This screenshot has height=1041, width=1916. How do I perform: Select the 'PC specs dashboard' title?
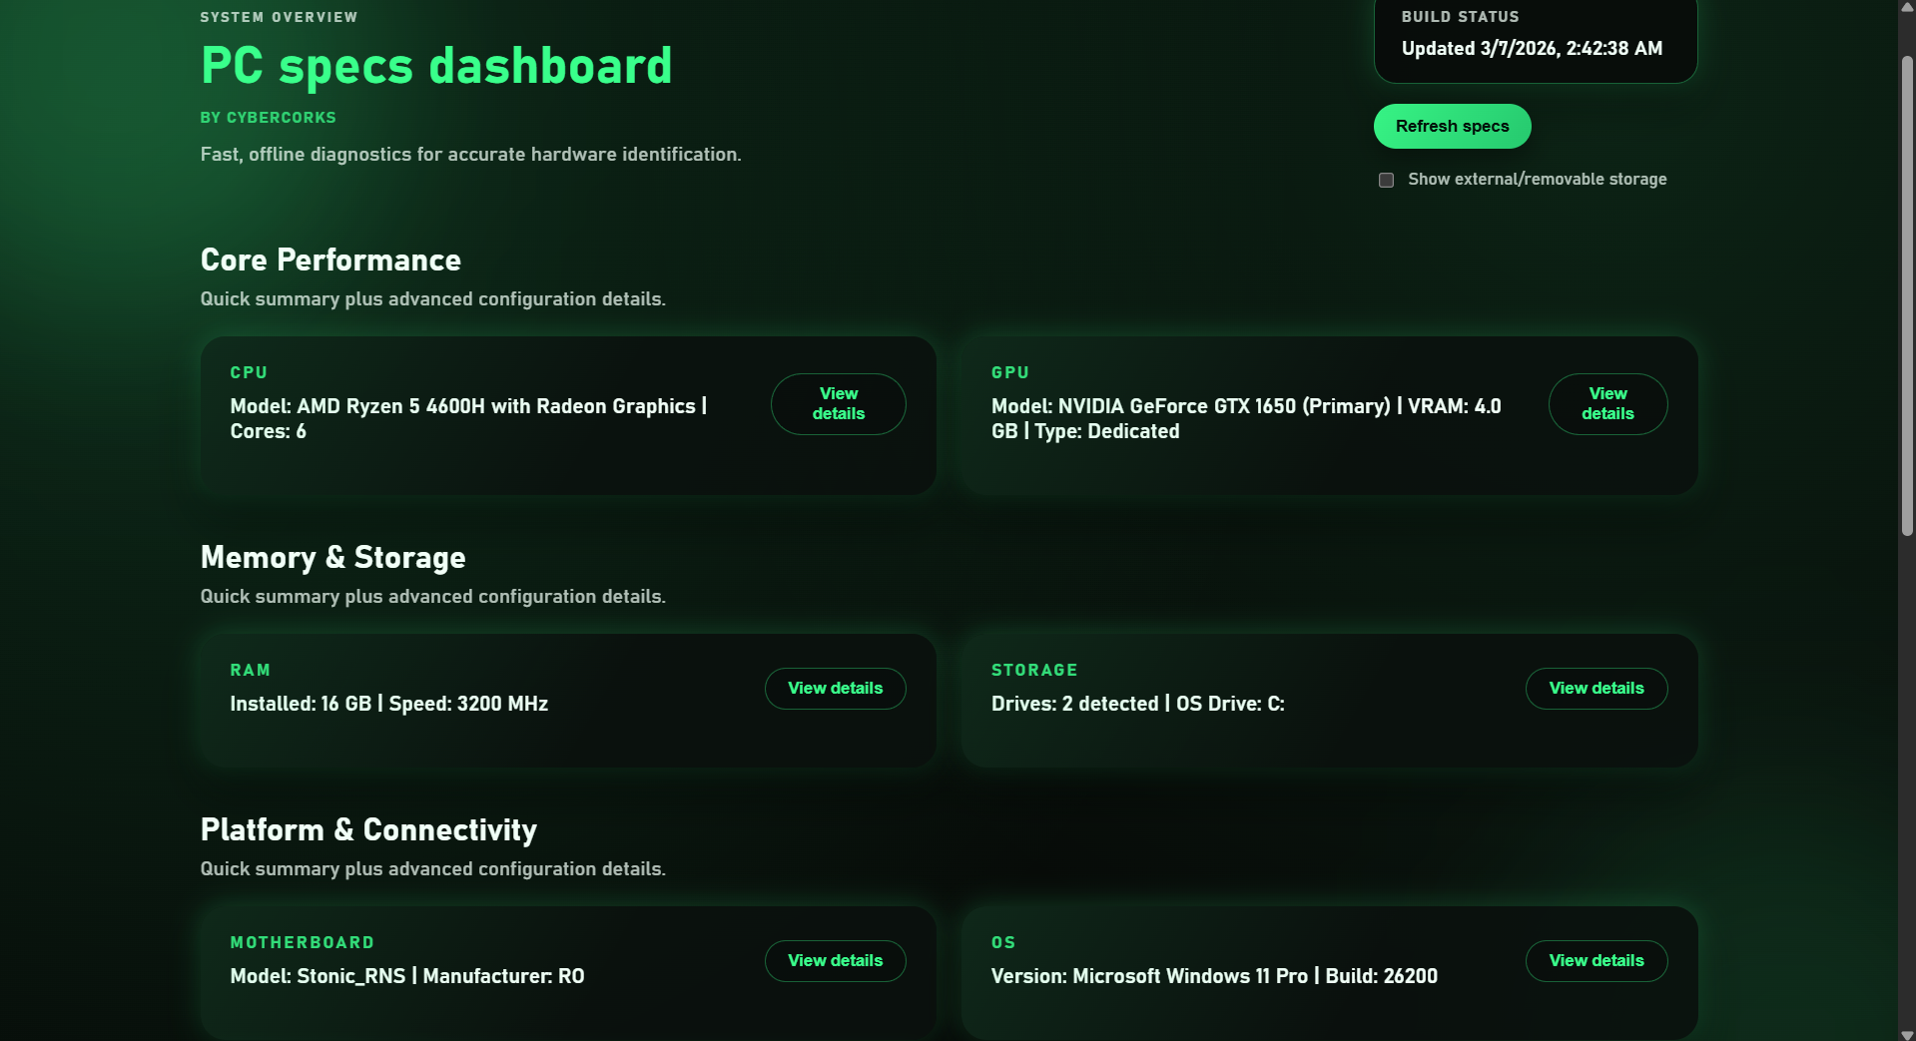(x=436, y=66)
